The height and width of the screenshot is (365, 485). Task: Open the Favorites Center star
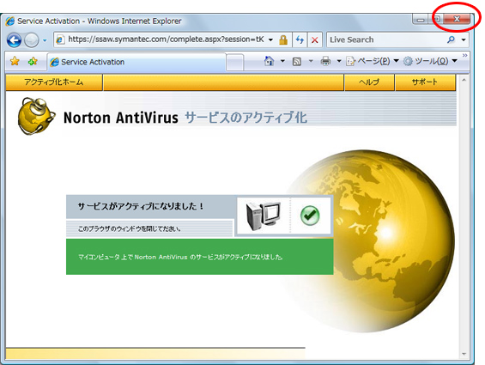(x=15, y=61)
